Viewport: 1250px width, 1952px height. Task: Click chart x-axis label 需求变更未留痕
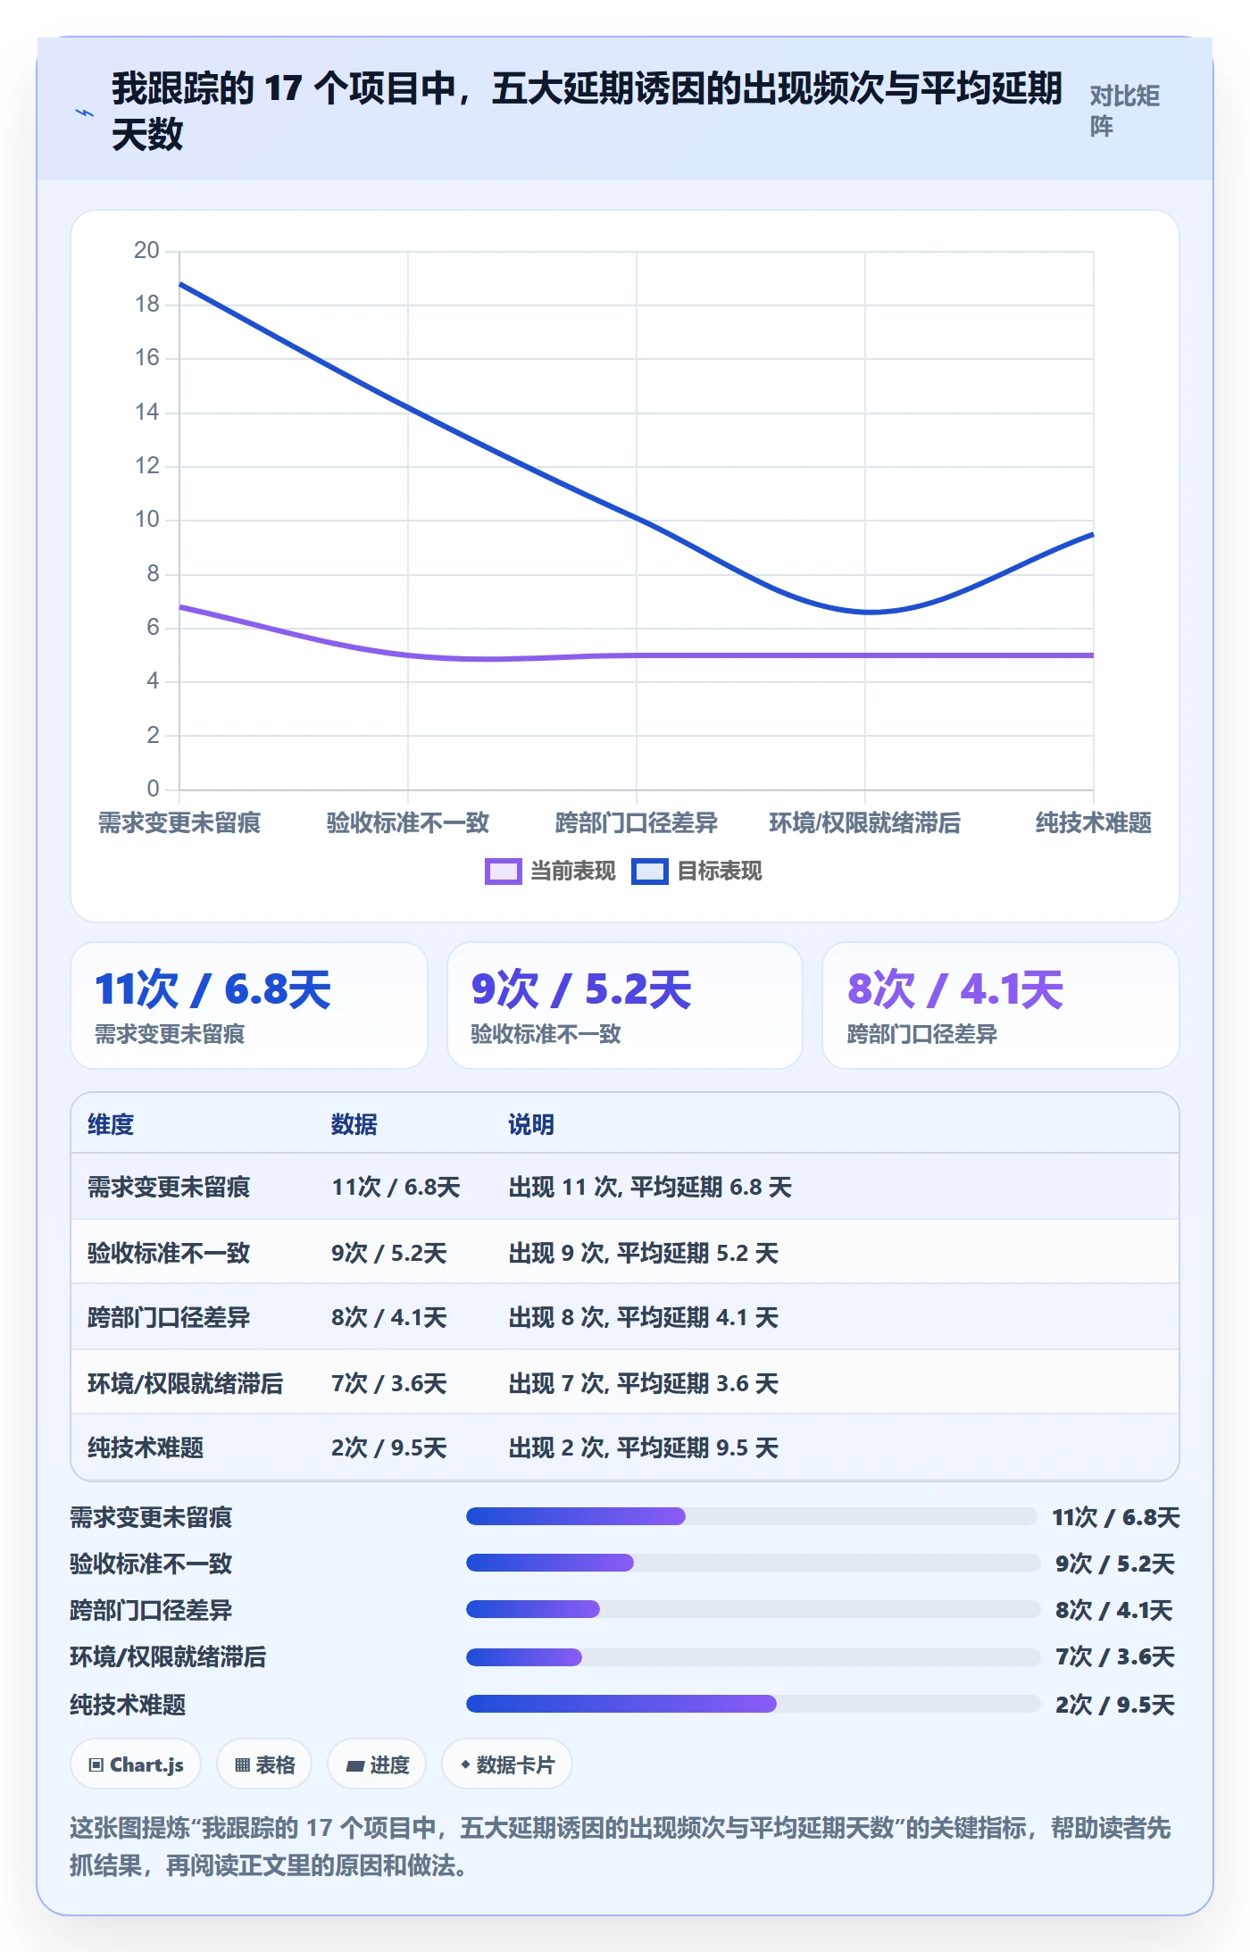point(179,823)
